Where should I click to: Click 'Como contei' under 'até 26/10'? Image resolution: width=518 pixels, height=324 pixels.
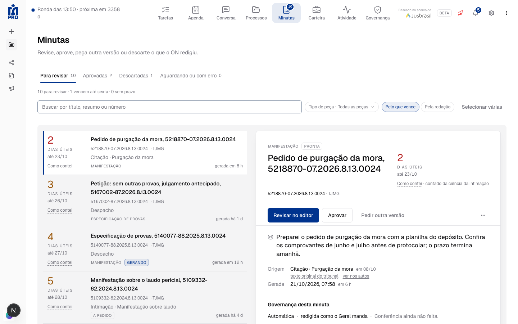coord(60,210)
